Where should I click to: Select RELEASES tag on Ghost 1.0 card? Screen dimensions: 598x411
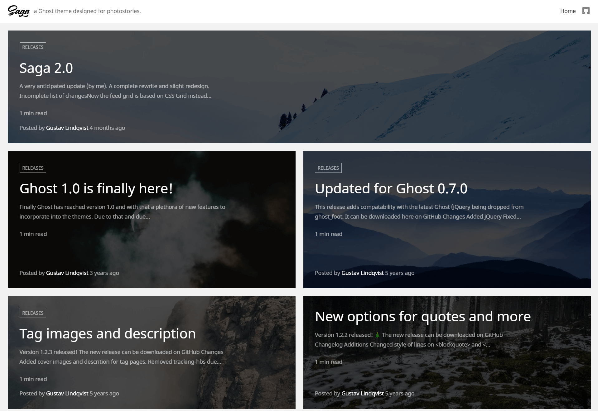point(33,168)
